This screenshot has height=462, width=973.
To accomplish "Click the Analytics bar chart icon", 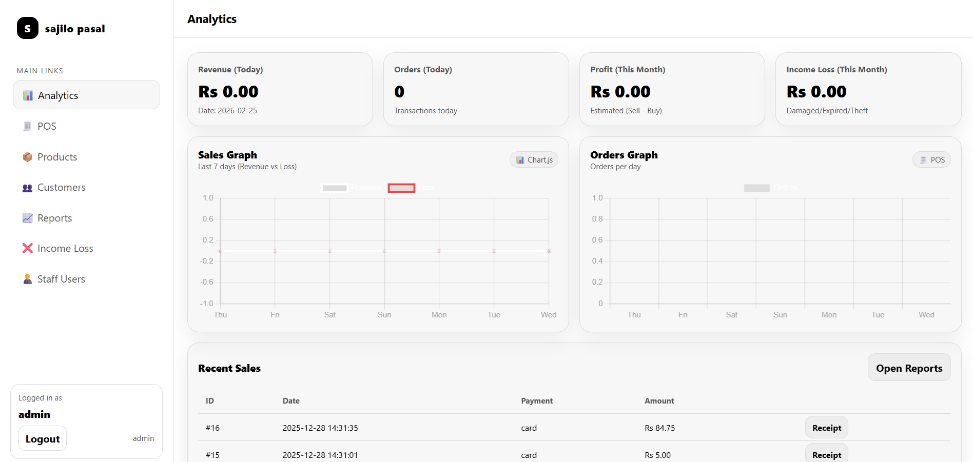I will click(28, 95).
